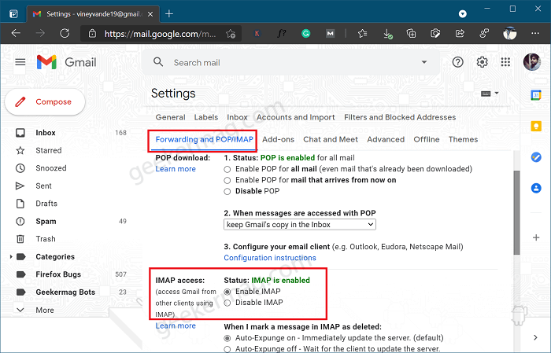
Task: Click the Grammarly extension icon
Action: 305,33
